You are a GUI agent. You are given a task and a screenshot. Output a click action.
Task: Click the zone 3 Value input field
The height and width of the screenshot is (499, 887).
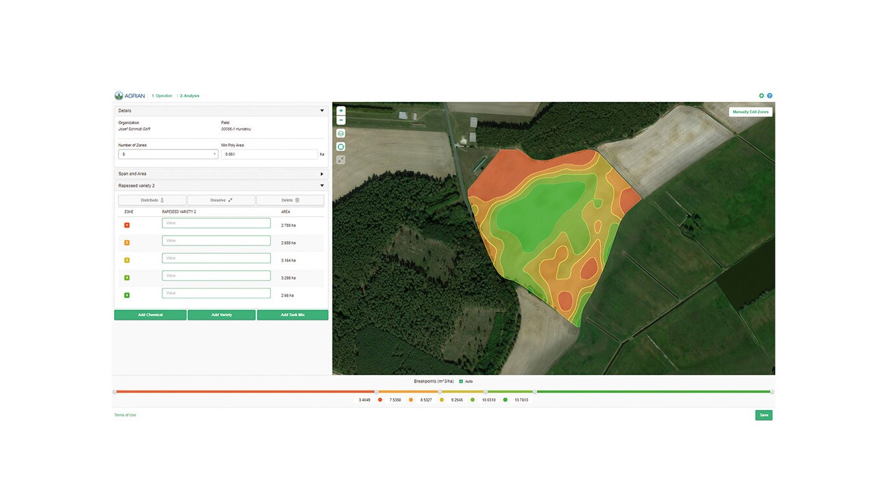point(216,258)
